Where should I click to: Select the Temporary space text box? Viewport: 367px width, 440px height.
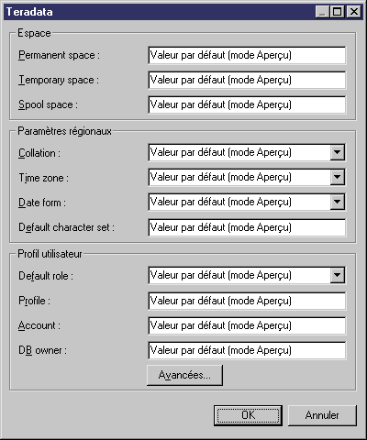[x=247, y=80]
